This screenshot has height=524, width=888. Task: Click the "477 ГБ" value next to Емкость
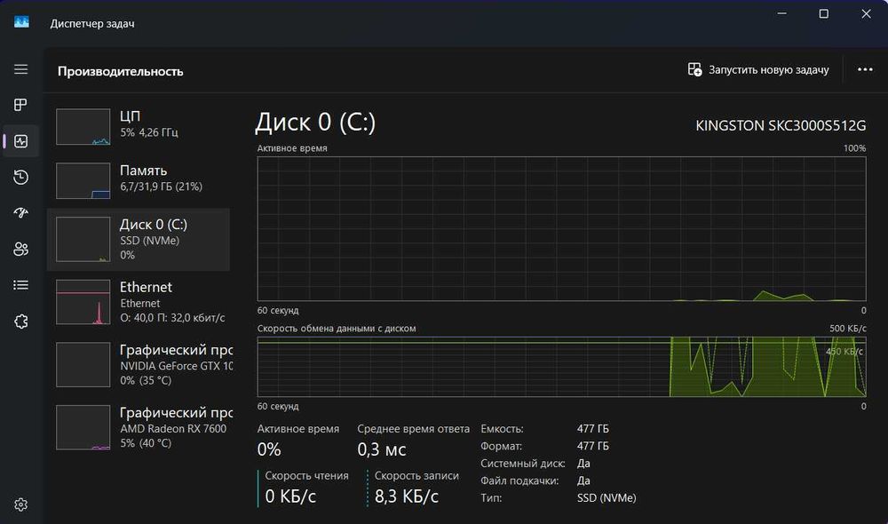pos(593,429)
